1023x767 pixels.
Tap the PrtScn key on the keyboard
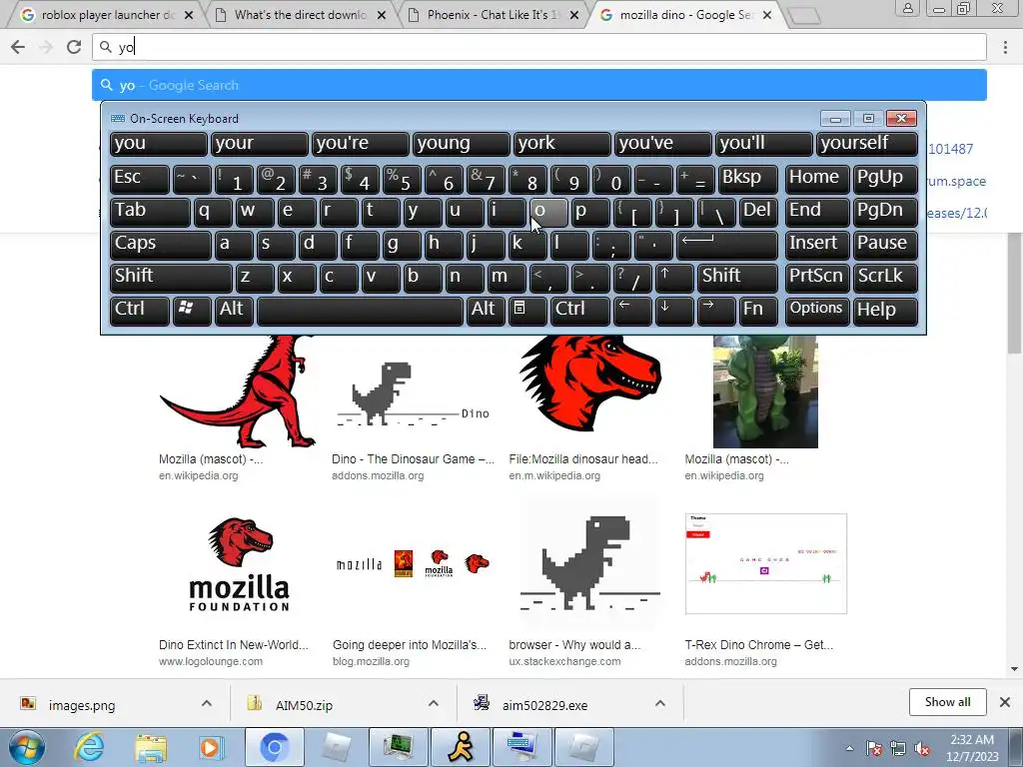click(x=816, y=278)
